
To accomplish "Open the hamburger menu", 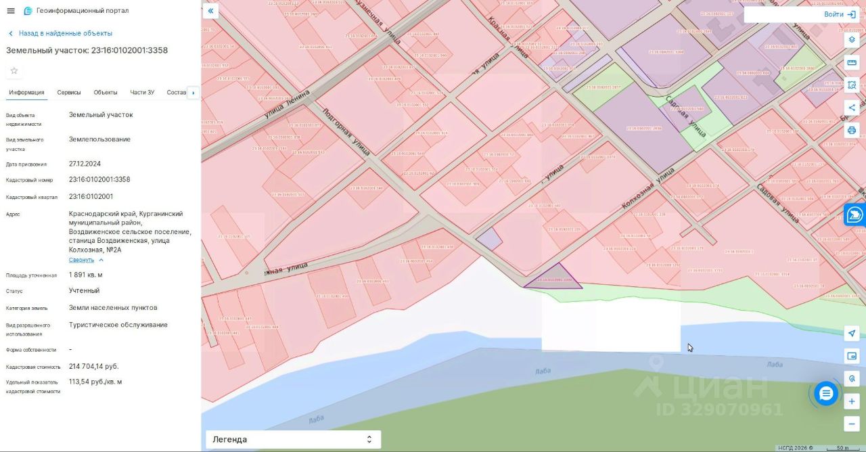I will coord(10,11).
